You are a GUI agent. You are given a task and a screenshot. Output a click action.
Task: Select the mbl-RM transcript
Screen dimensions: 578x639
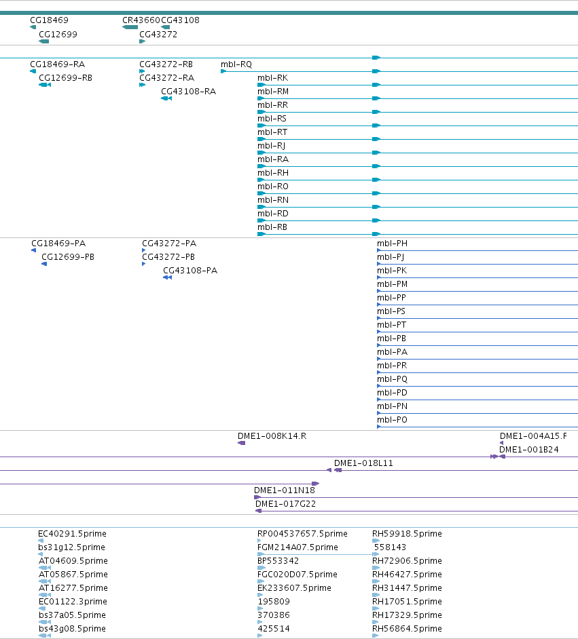[x=273, y=92]
